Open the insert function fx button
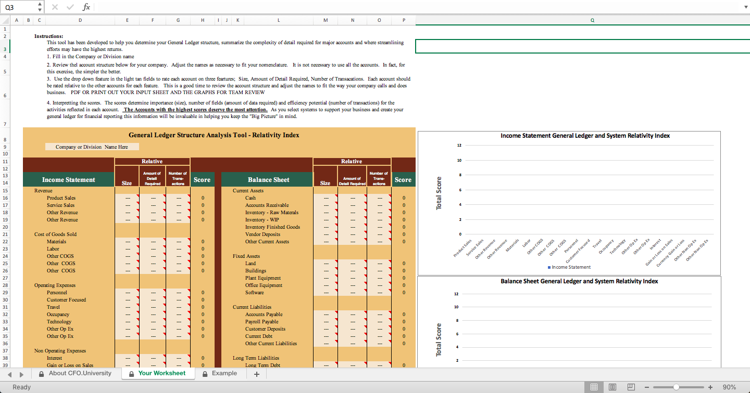Screen dimensions: 750x393 (x=86, y=7)
